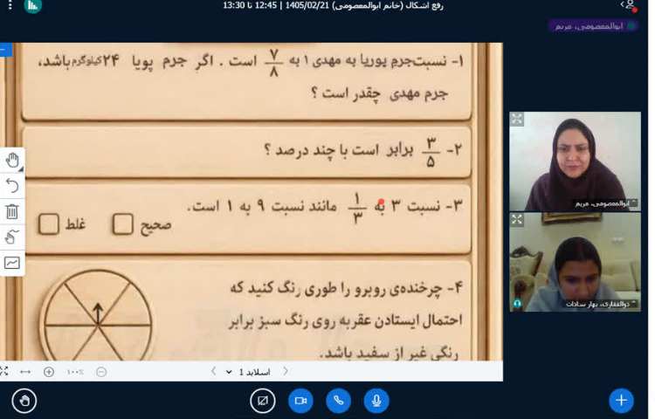
Task: Mute the microphone
Action: (x=376, y=401)
